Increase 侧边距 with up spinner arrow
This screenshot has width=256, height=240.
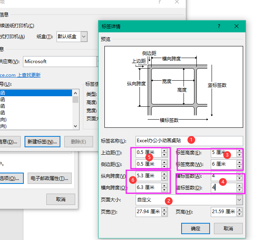pyautogui.click(x=164, y=162)
